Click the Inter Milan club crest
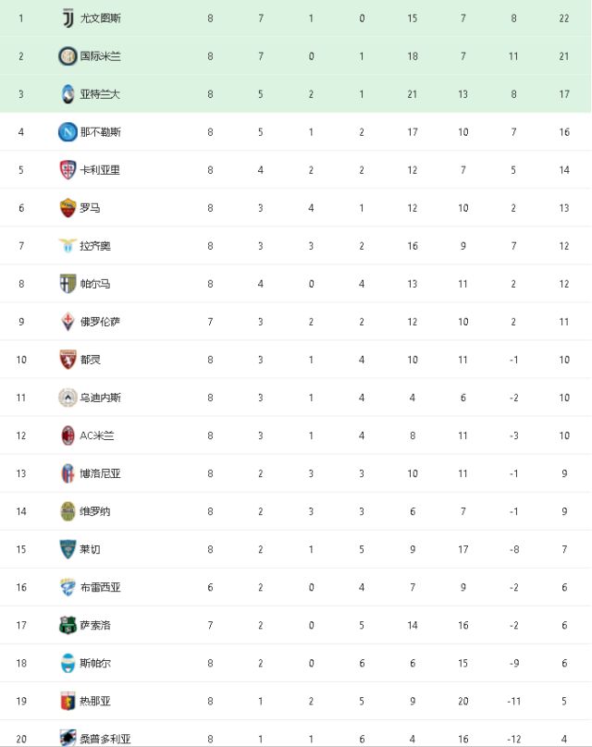Viewport: 592px width, 747px height. click(x=68, y=56)
